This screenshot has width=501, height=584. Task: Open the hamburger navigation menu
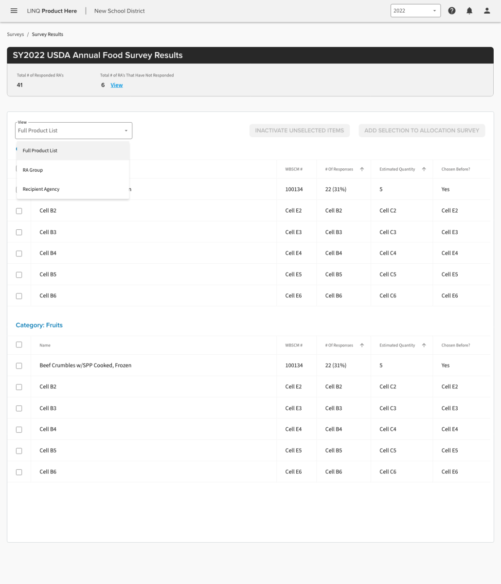click(x=14, y=11)
